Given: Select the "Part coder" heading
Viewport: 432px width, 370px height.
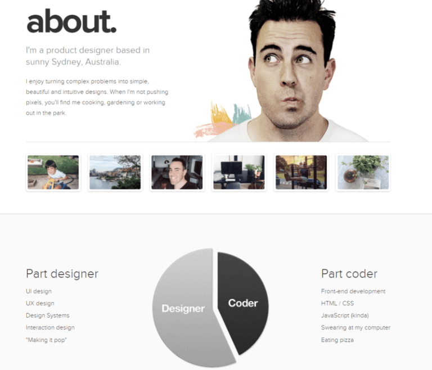Looking at the screenshot, I should click(349, 274).
